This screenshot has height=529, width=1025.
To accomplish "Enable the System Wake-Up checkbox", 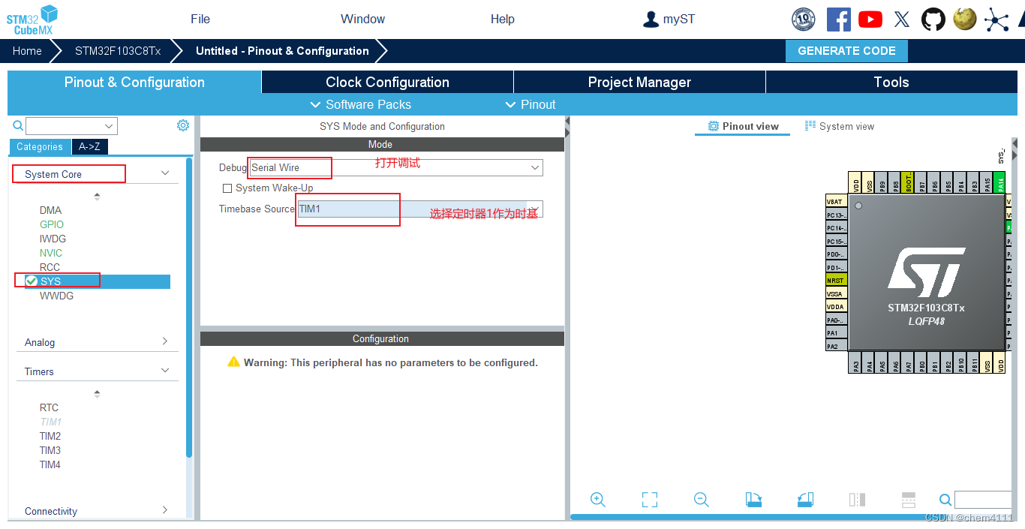I will pyautogui.click(x=227, y=188).
